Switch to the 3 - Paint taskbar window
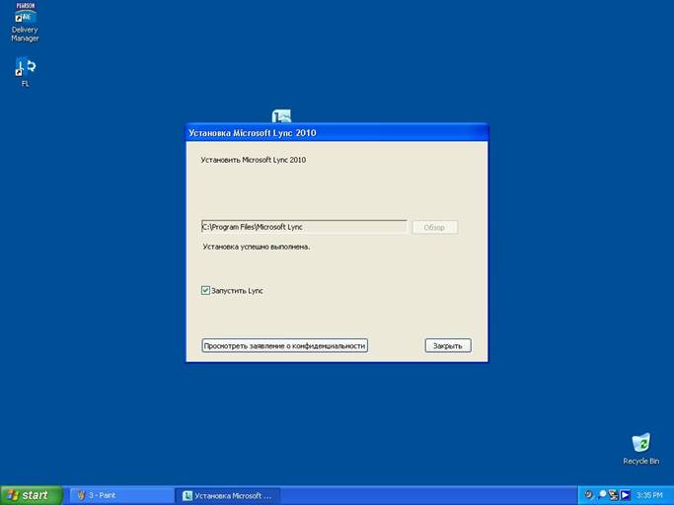 point(121,495)
